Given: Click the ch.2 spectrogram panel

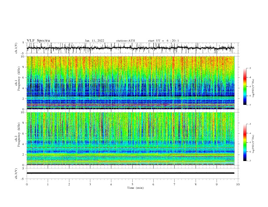Looking at the screenshot, I should click(x=130, y=139).
